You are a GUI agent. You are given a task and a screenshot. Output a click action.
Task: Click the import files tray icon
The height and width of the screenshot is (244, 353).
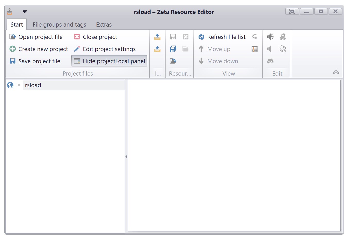tap(157, 49)
